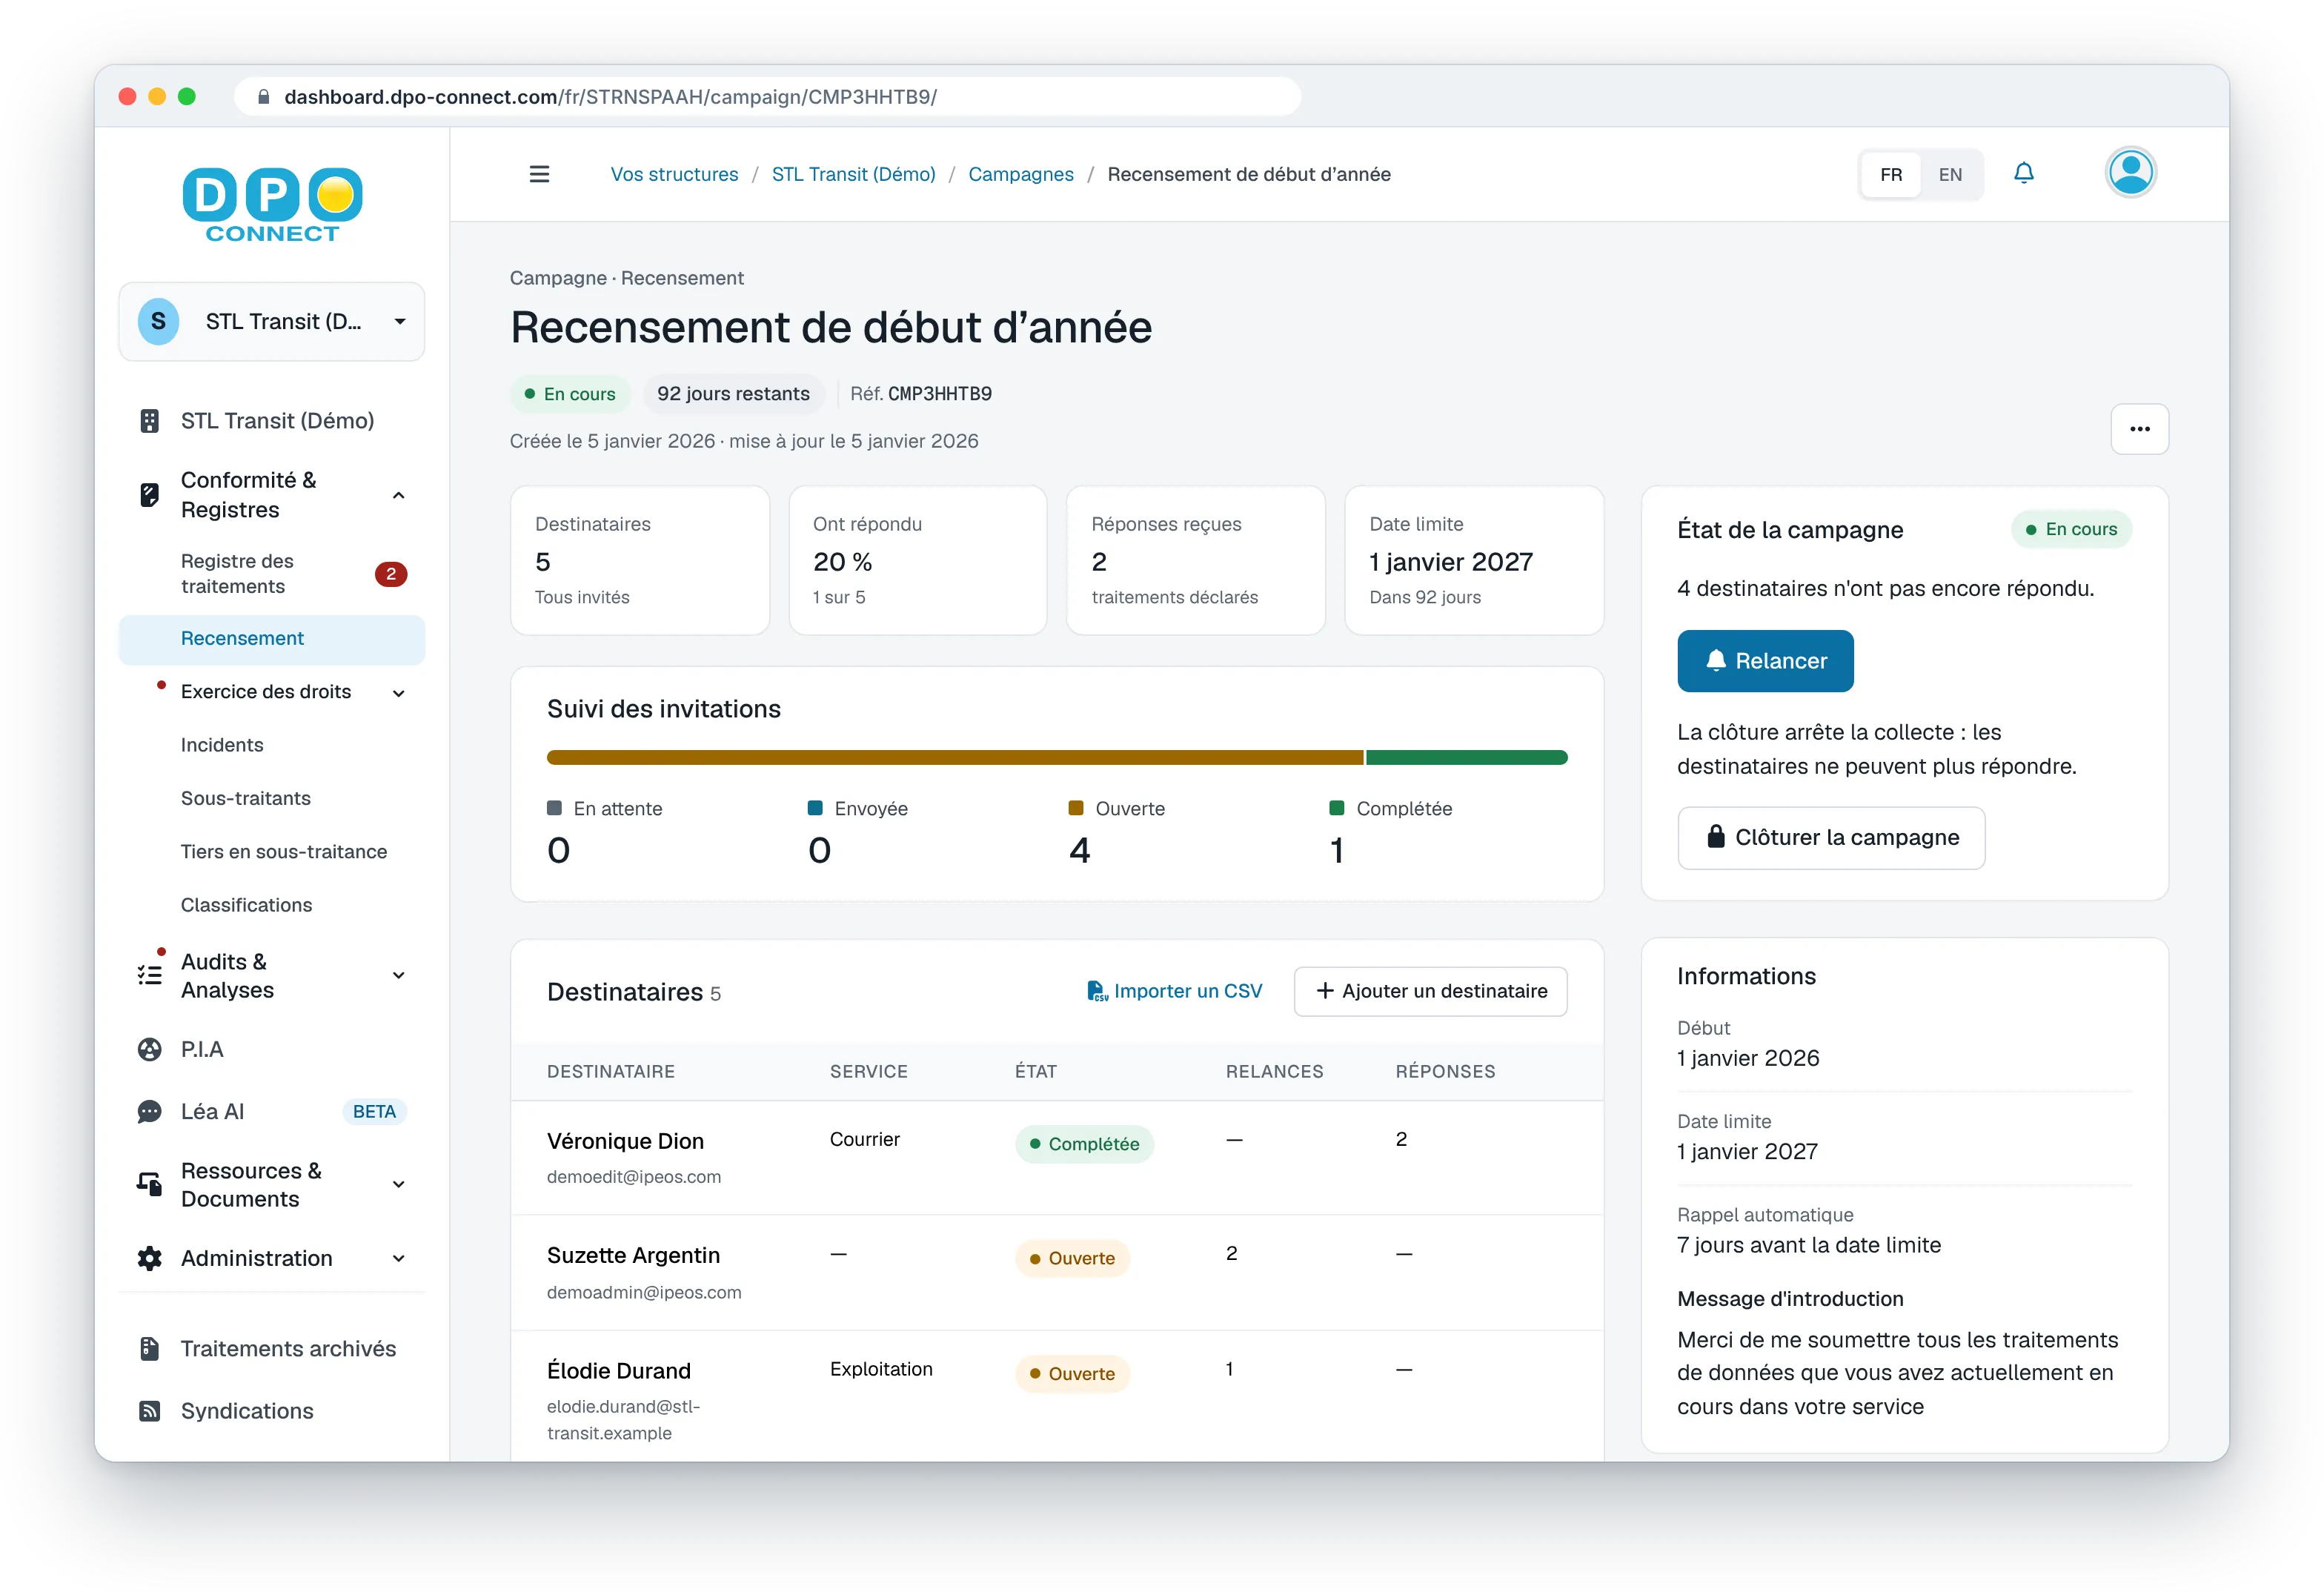Viewport: 2324px width, 1592px height.
Task: Click the lock icon in the address bar
Action: (x=264, y=97)
